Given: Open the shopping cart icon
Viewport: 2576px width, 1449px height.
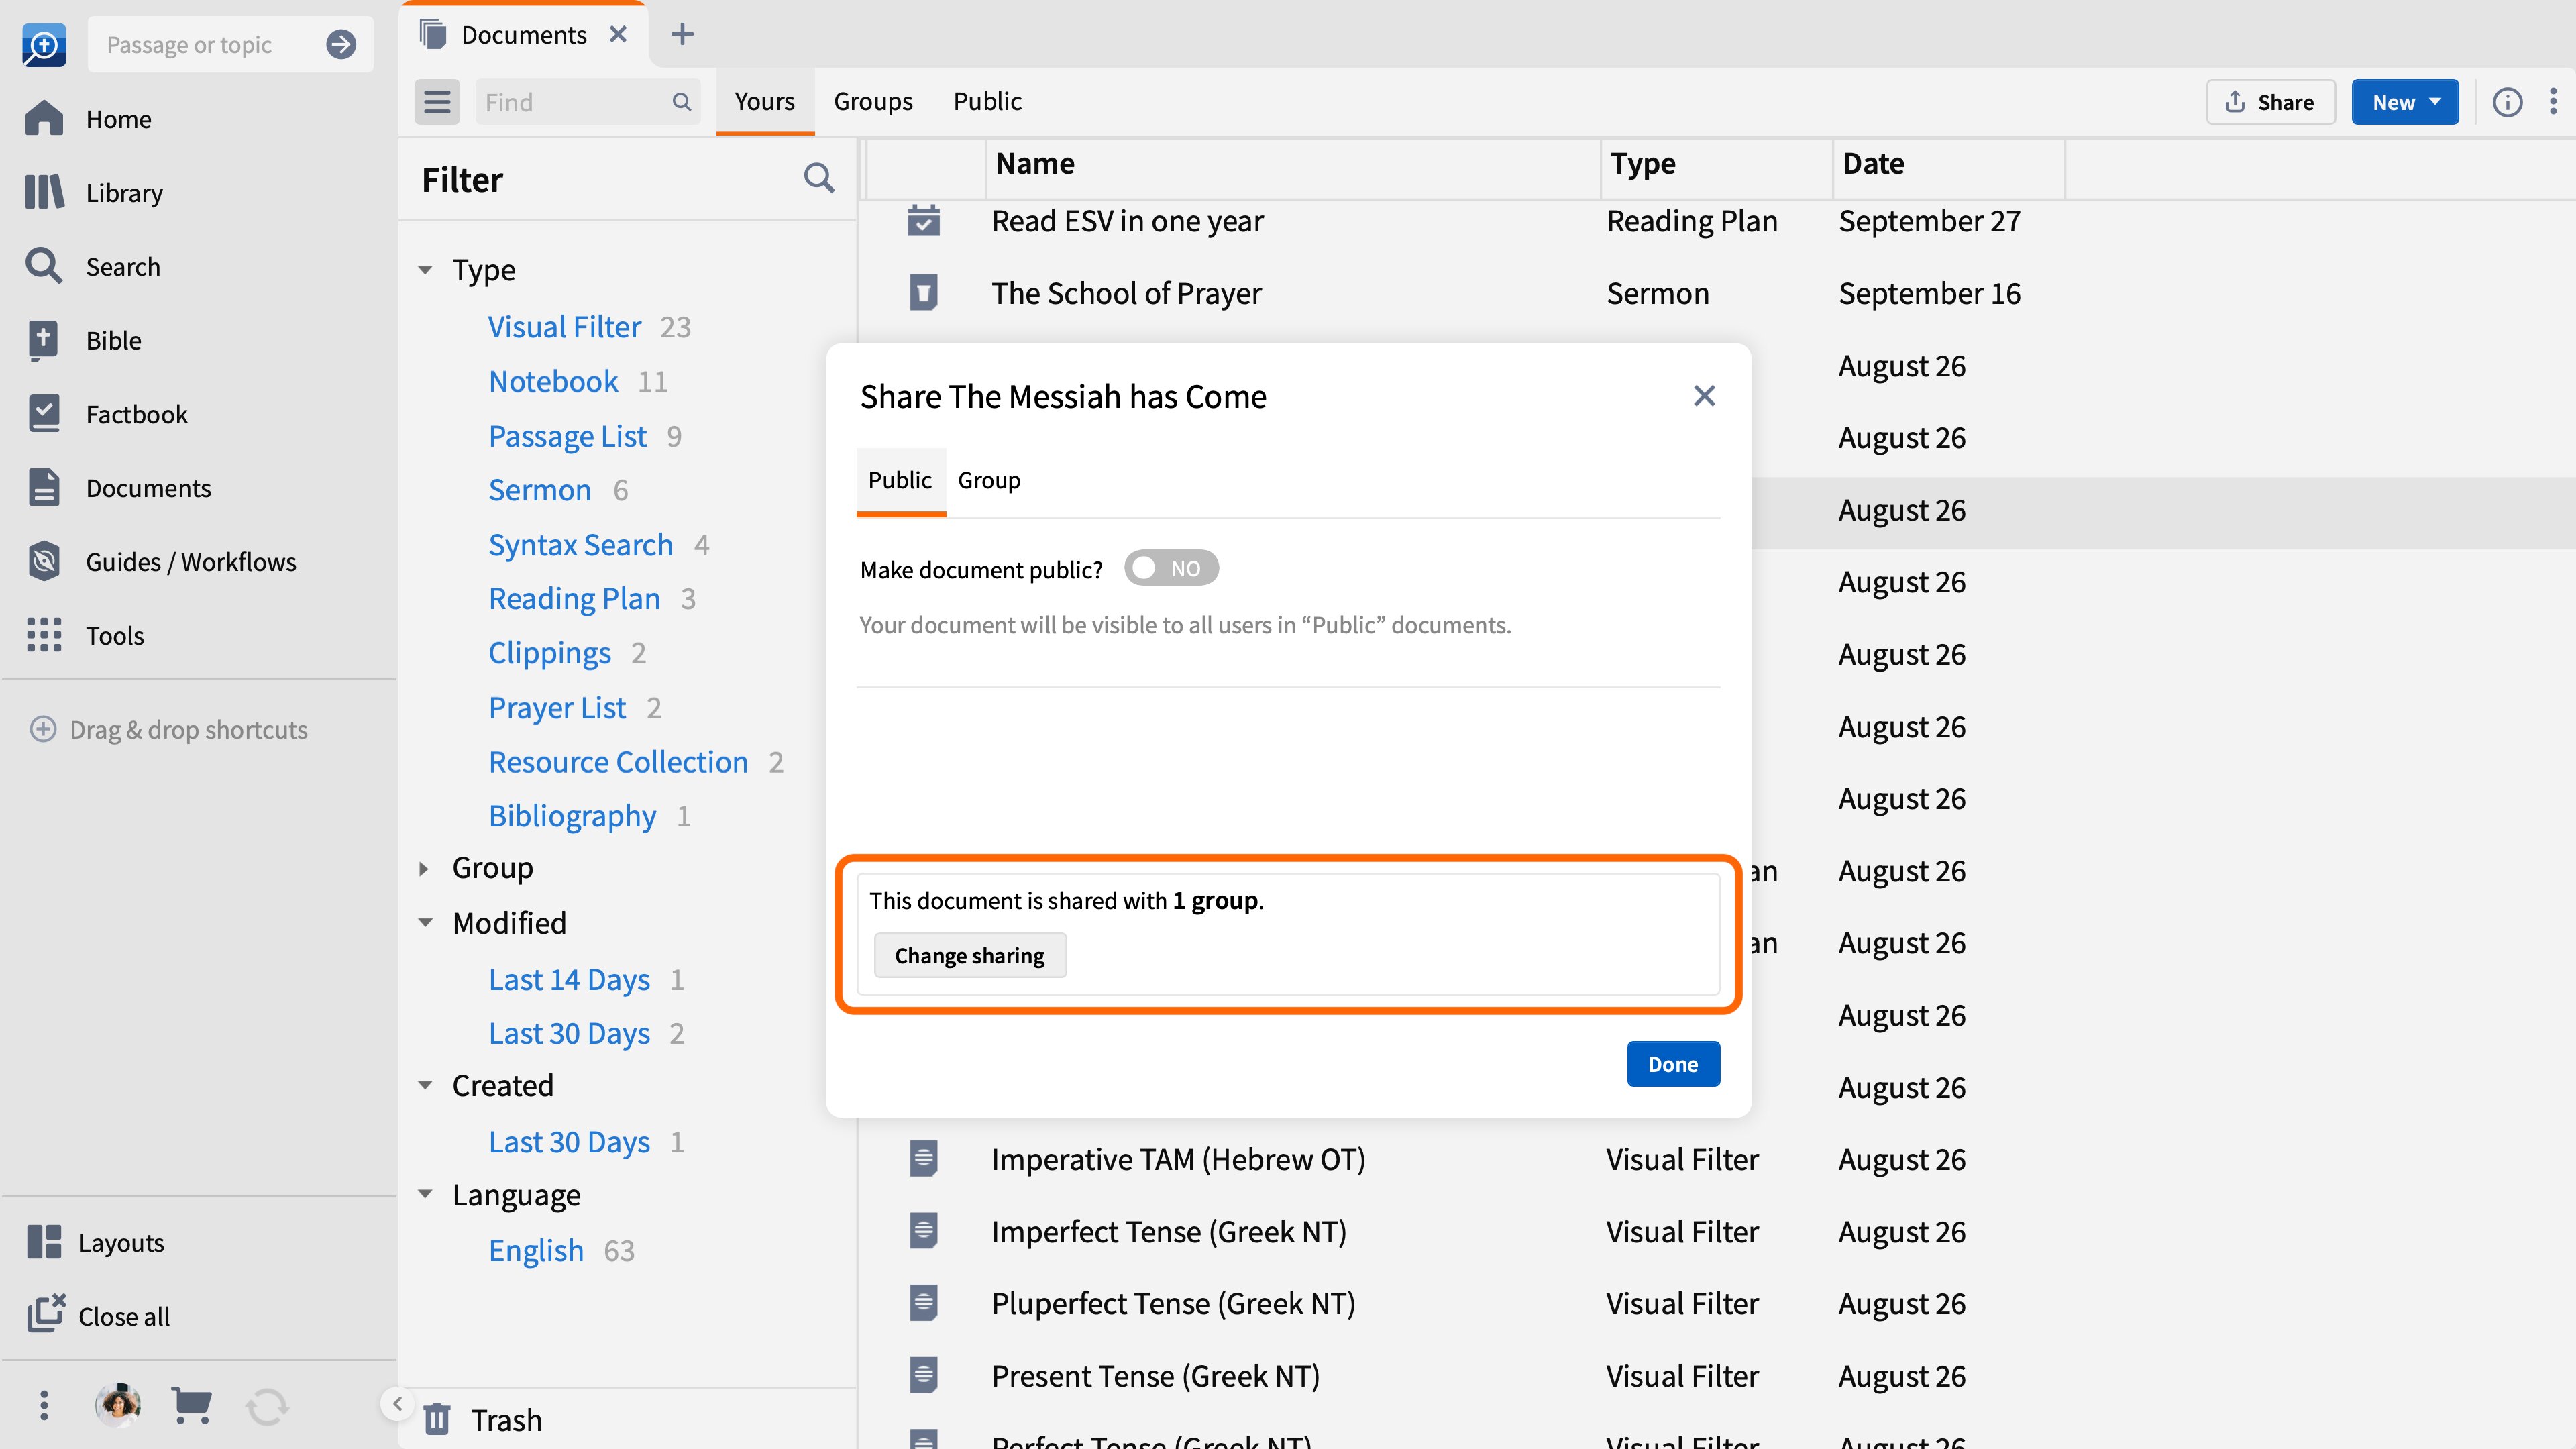Looking at the screenshot, I should click(191, 1405).
